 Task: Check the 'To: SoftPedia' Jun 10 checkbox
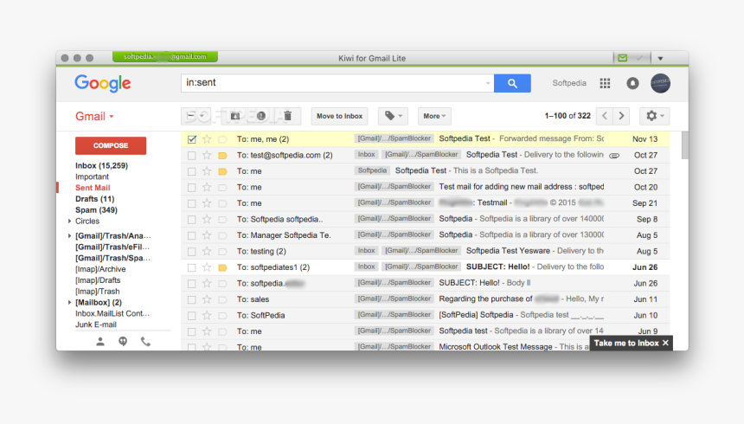(x=192, y=315)
